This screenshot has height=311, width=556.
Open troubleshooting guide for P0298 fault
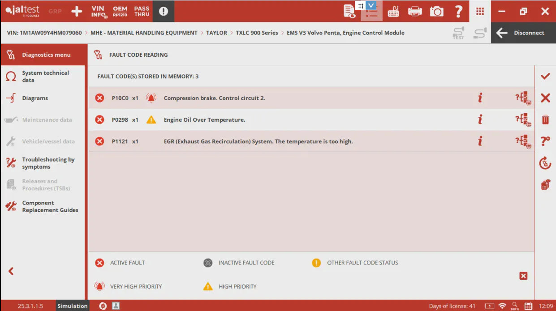click(523, 120)
